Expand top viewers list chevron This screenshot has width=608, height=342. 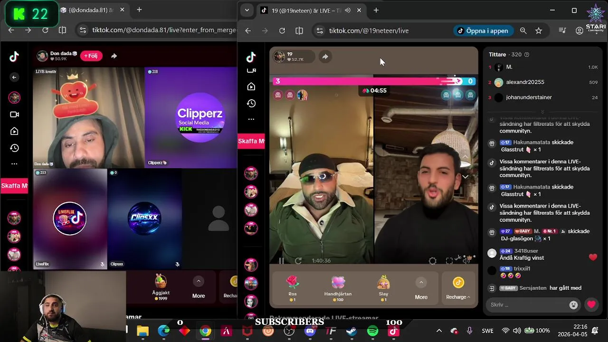(543, 112)
